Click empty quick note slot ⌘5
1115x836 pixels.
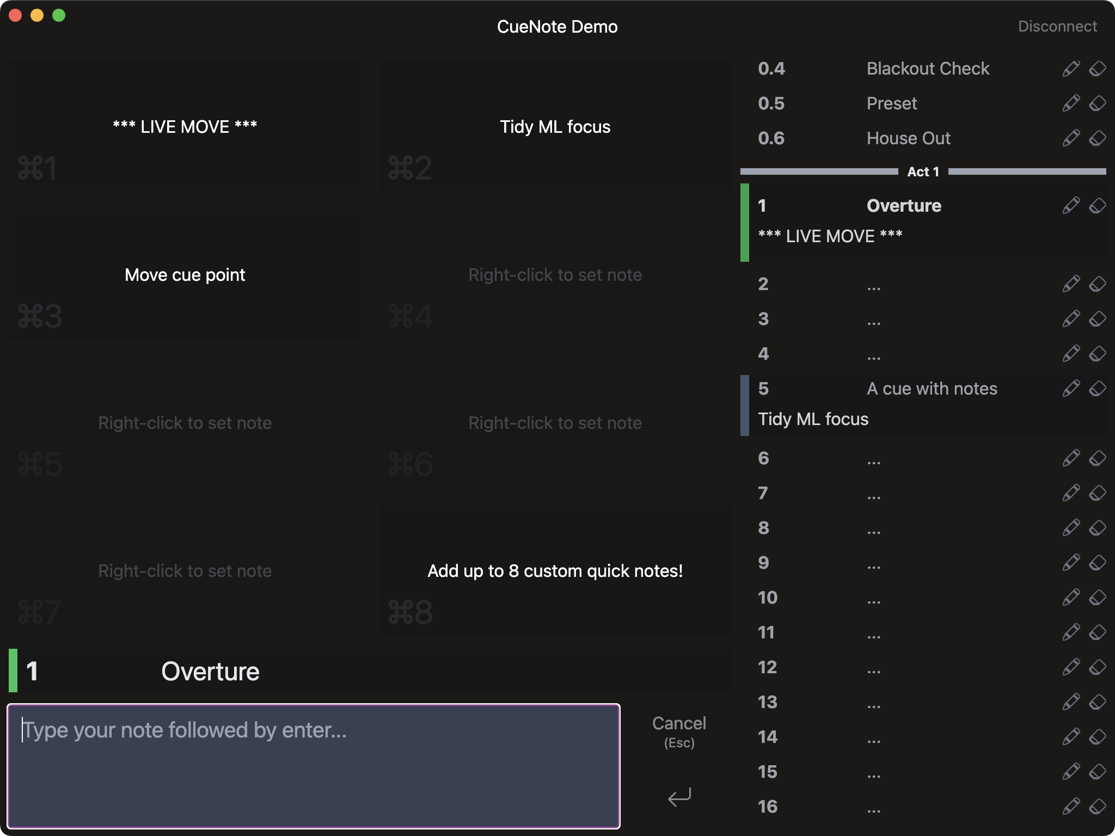[185, 422]
